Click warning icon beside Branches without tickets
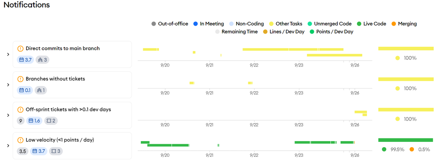 21,79
